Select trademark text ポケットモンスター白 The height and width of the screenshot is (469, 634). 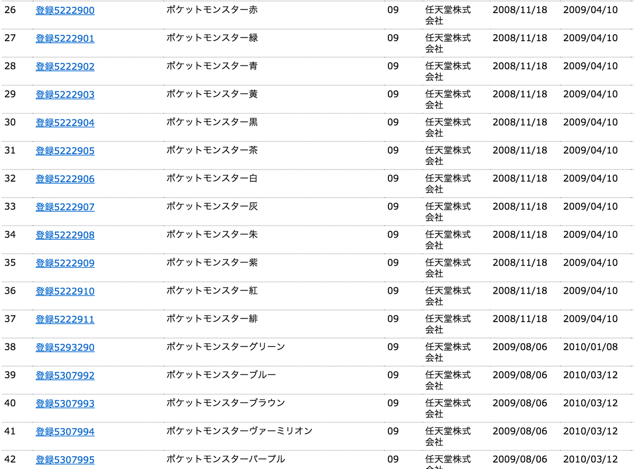212,178
